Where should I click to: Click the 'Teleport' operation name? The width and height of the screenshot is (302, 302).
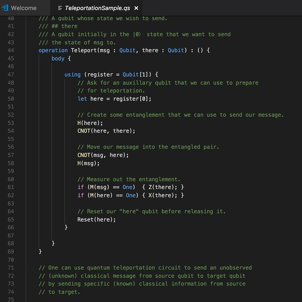point(84,50)
